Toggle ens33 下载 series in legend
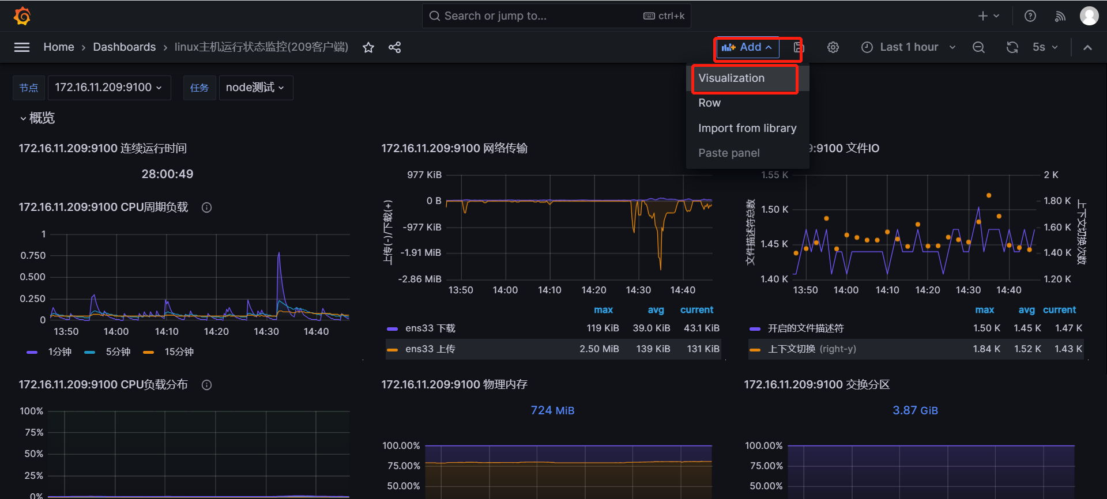This screenshot has height=499, width=1107. [x=430, y=328]
